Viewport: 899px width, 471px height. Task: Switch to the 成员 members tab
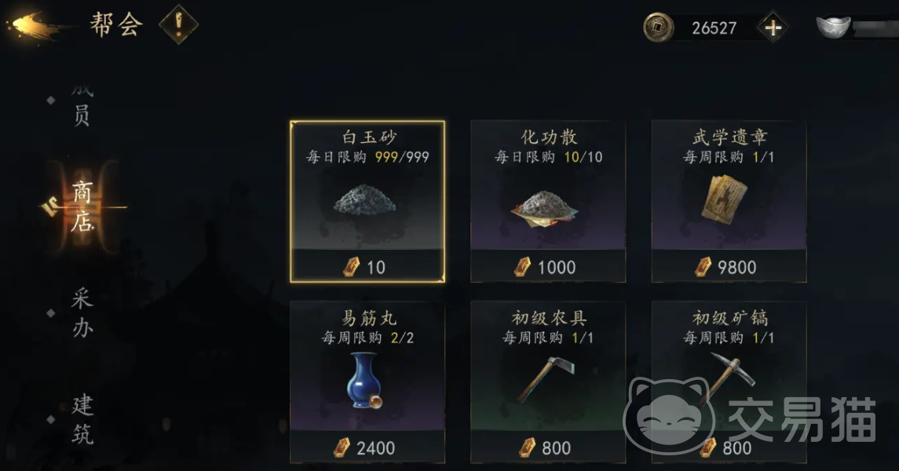pos(82,105)
